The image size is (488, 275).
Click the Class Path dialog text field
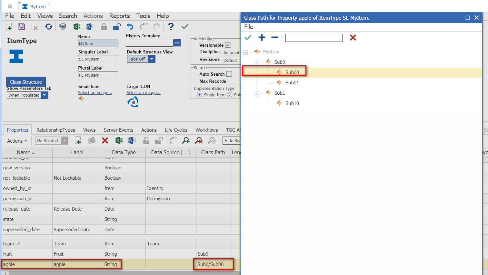(x=314, y=38)
